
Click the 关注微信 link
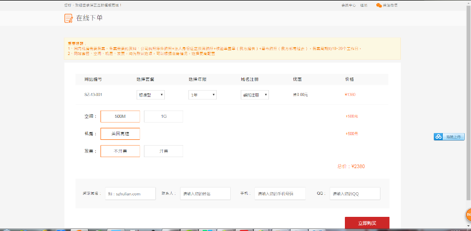coord(390,5)
